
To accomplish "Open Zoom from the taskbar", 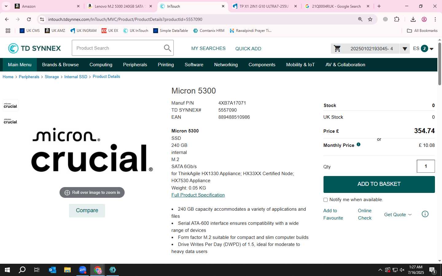I will click(83, 270).
